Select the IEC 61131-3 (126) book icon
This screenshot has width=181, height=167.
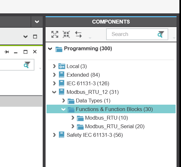click(62, 83)
